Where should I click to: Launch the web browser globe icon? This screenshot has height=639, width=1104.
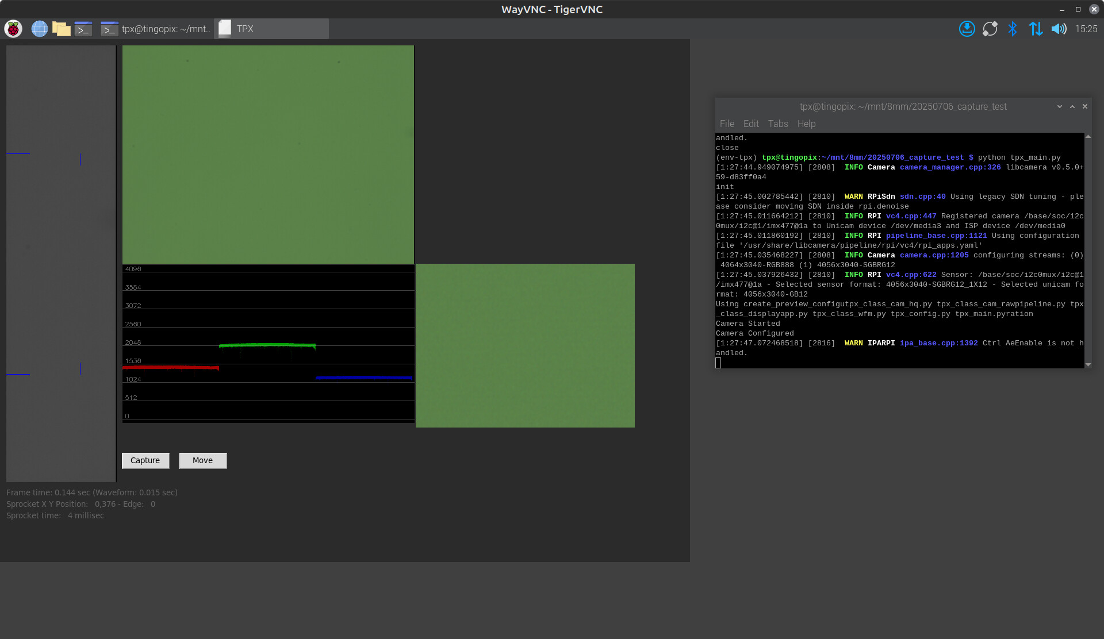(39, 29)
